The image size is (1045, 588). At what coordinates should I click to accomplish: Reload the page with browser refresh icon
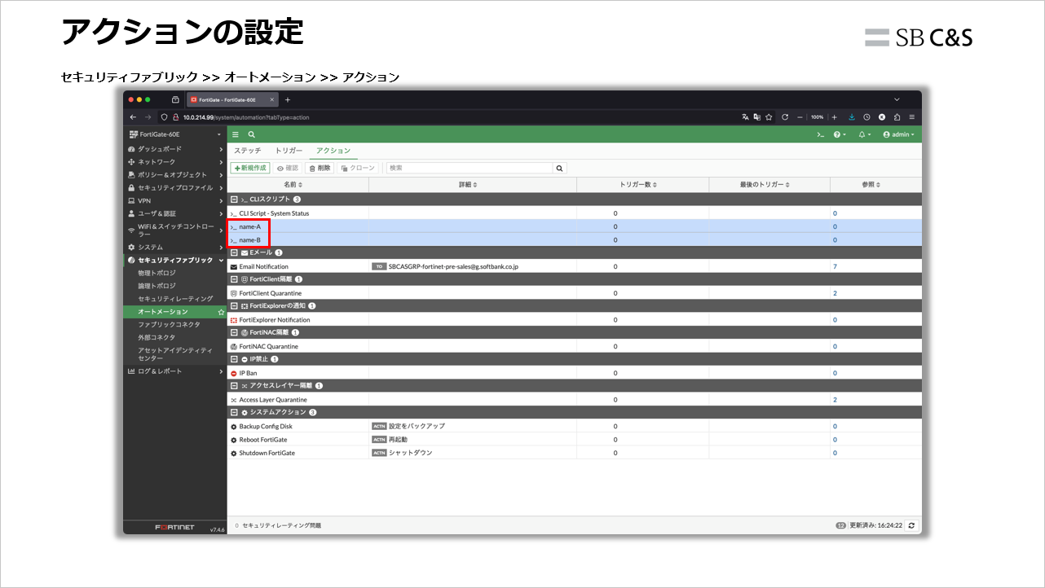pos(784,117)
